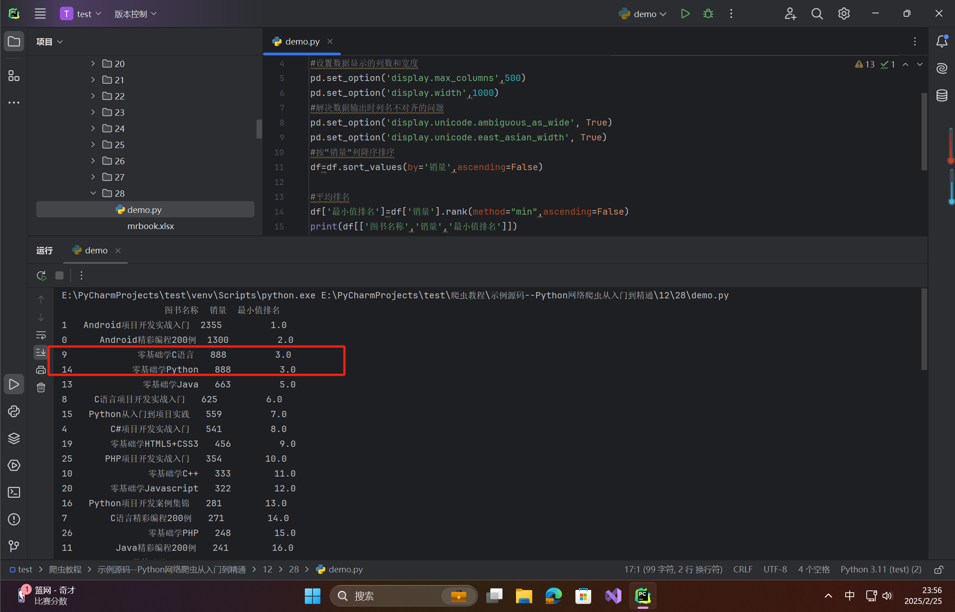Expand folder 20 in project tree
Viewport: 955px width, 612px height.
point(93,63)
